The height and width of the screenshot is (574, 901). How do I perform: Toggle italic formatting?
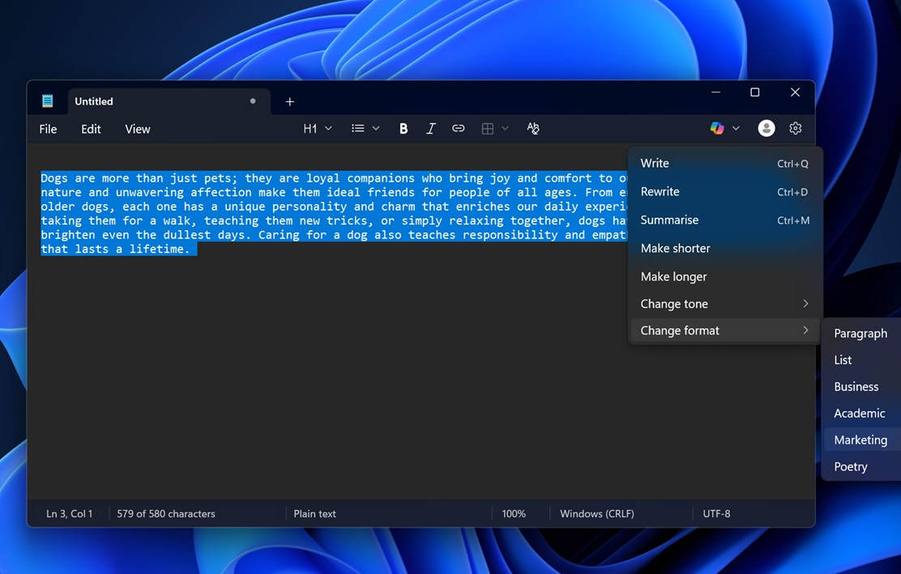click(x=430, y=128)
